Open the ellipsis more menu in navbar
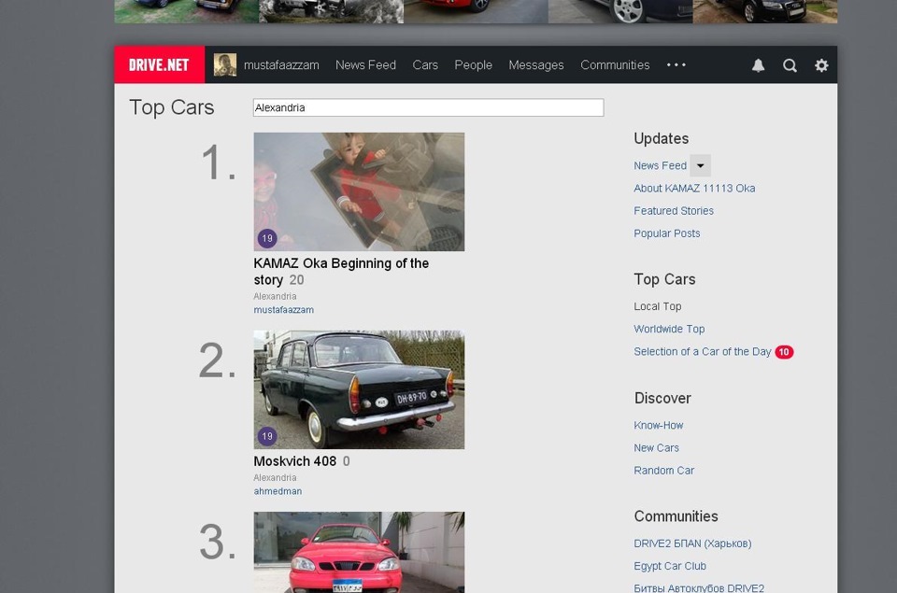Screen dimensions: 897x593 point(676,64)
